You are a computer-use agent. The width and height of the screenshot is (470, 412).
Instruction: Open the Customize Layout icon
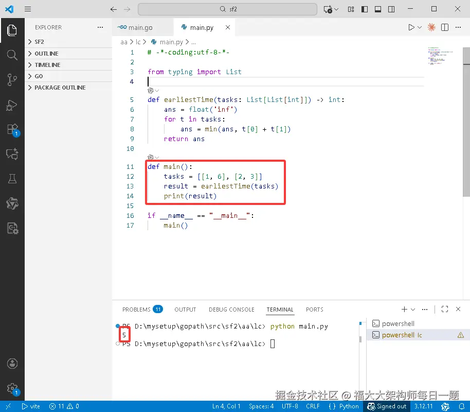(x=351, y=9)
